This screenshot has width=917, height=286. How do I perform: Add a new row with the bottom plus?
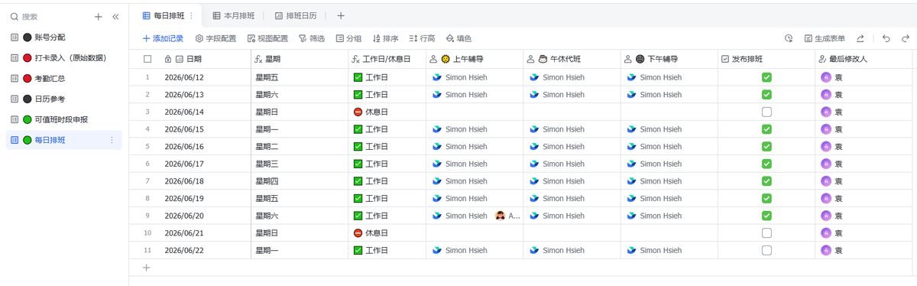pyautogui.click(x=147, y=268)
